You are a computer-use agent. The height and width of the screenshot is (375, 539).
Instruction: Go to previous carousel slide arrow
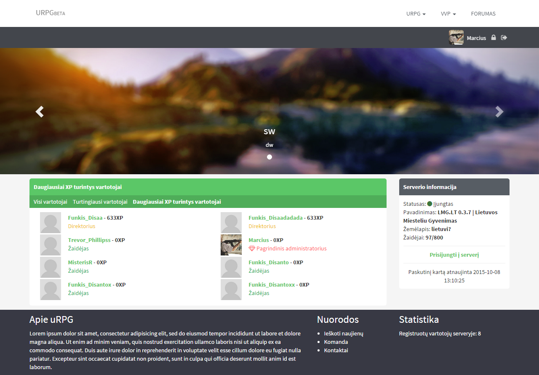click(x=40, y=112)
